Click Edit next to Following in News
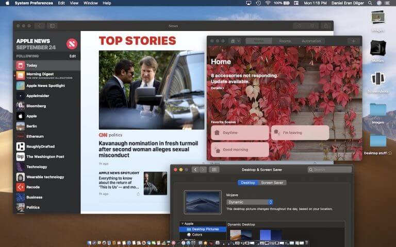This screenshot has height=247, width=396. (73, 56)
